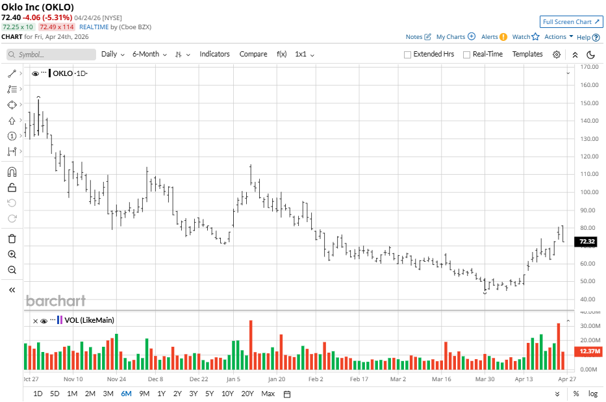Select the 9M time range
The image size is (606, 402).
tap(144, 394)
